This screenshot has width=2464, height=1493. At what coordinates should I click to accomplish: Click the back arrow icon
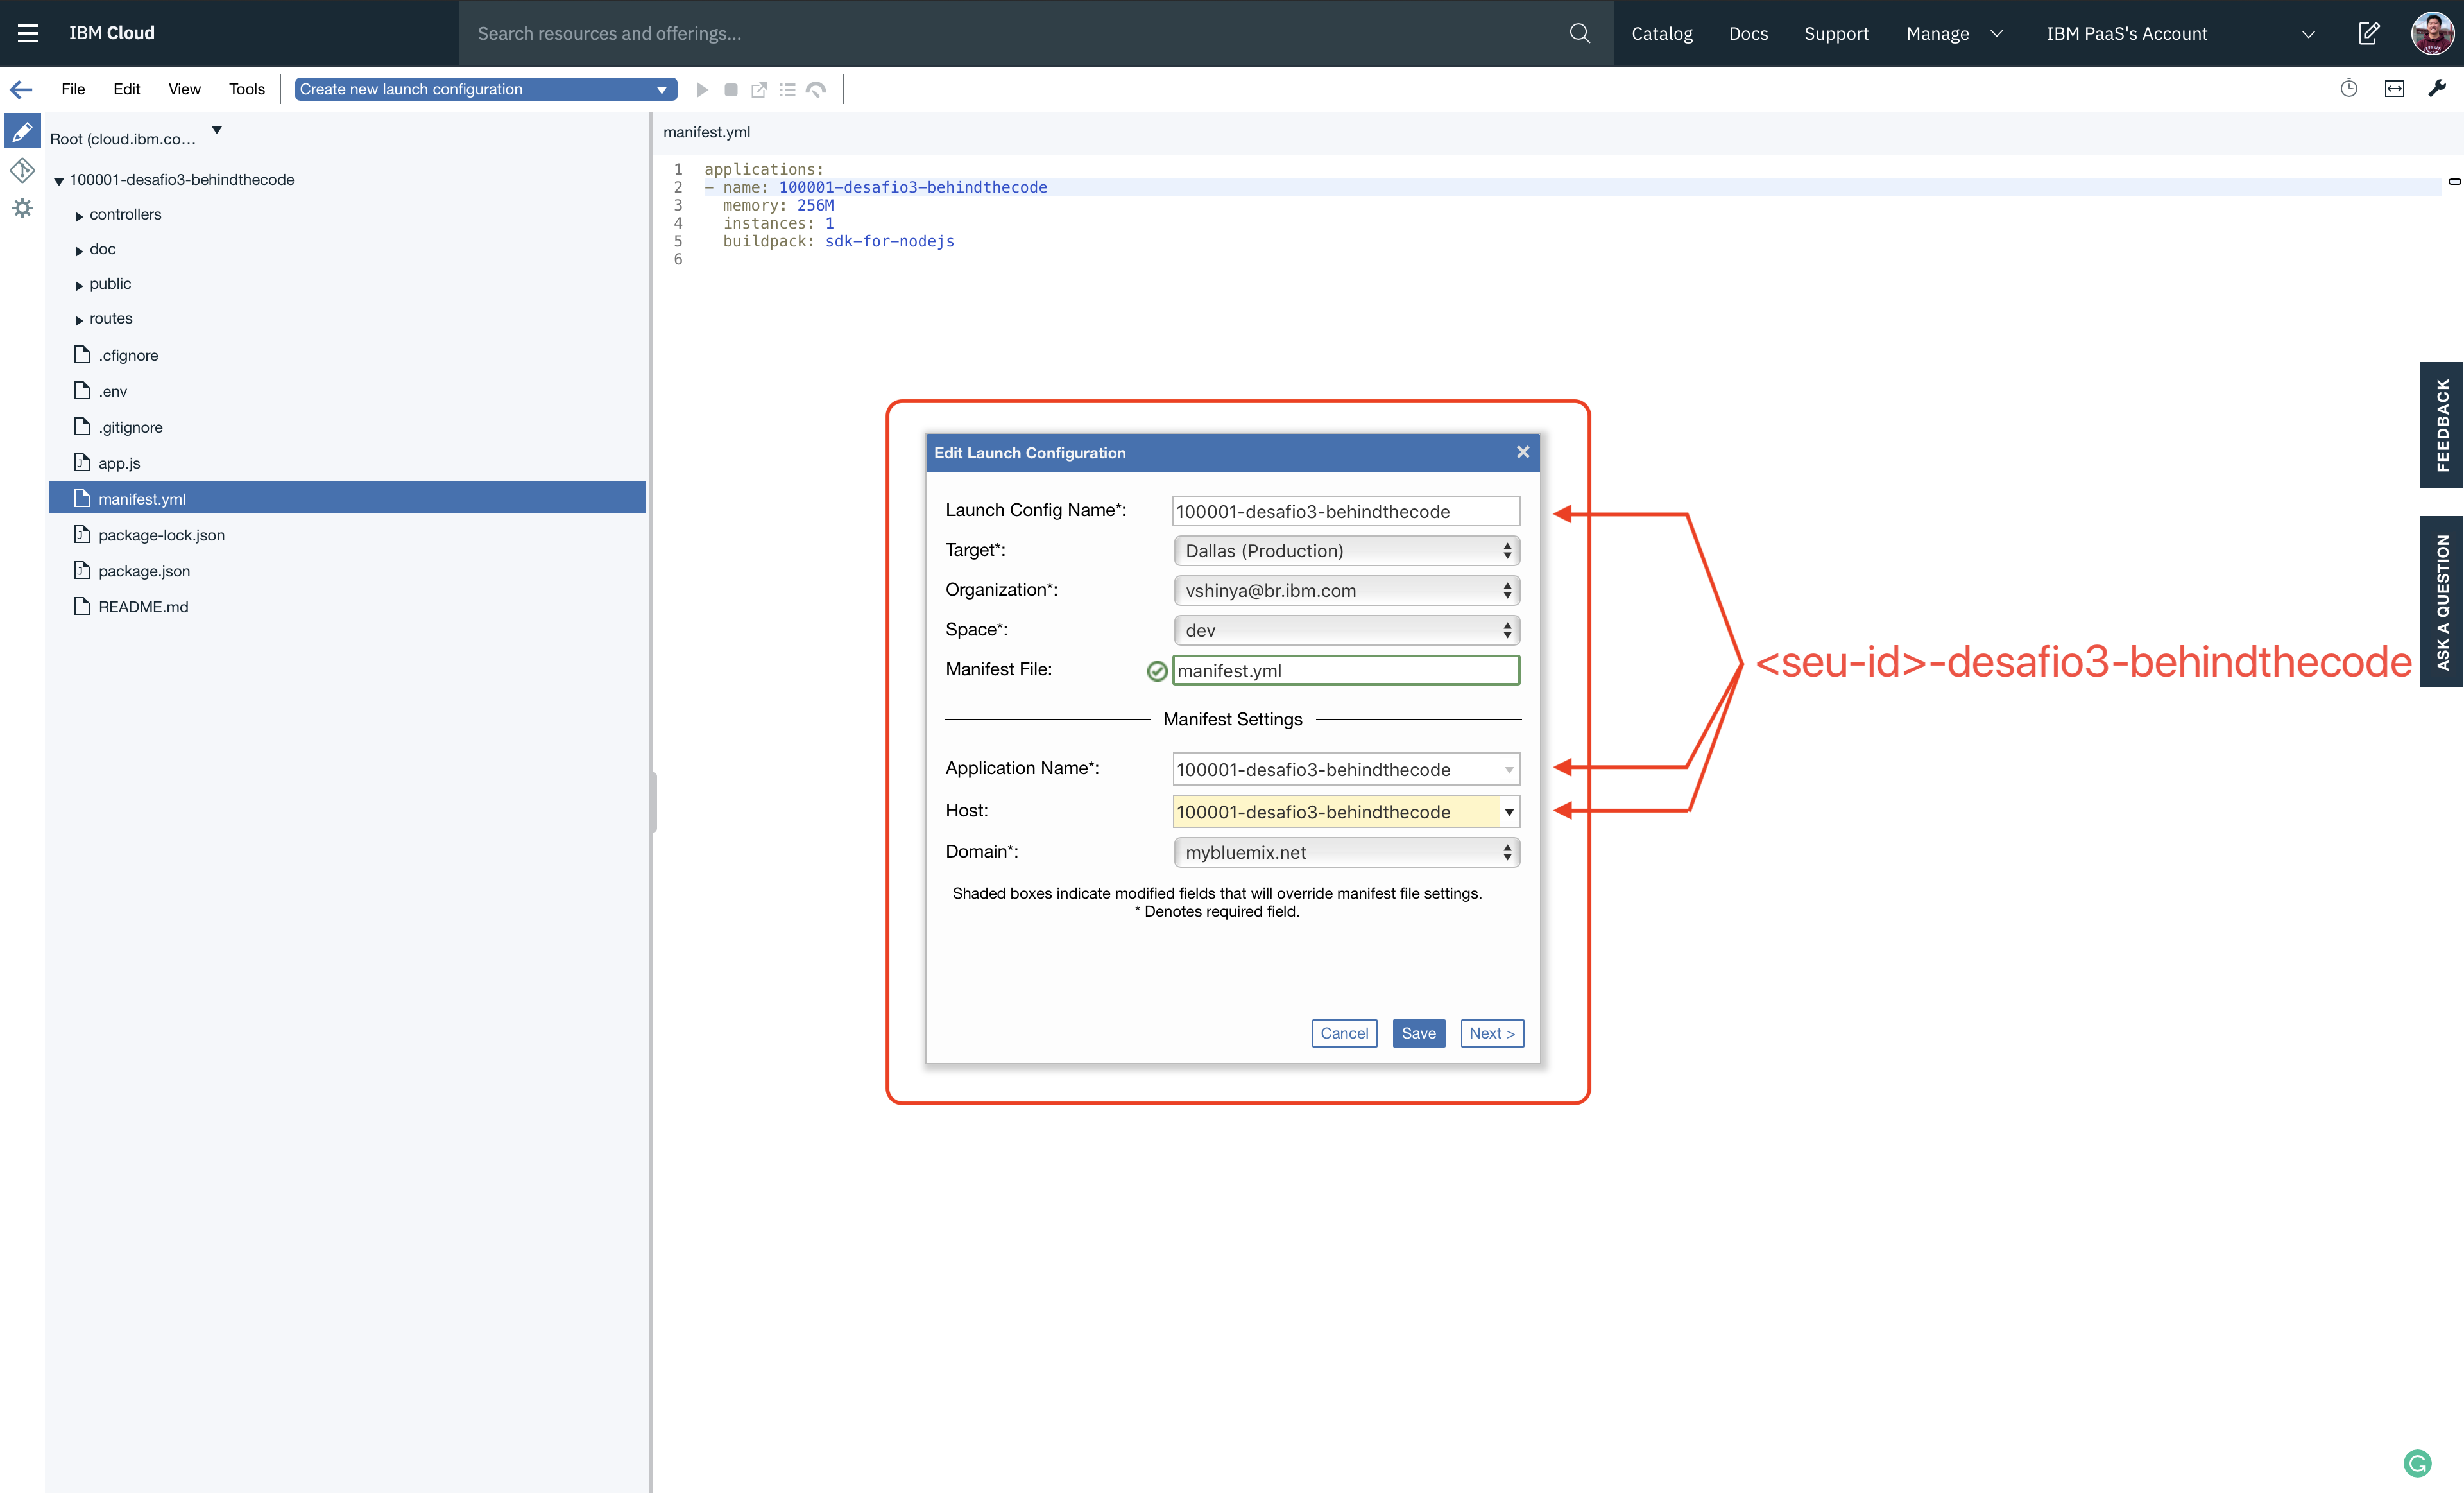21,90
